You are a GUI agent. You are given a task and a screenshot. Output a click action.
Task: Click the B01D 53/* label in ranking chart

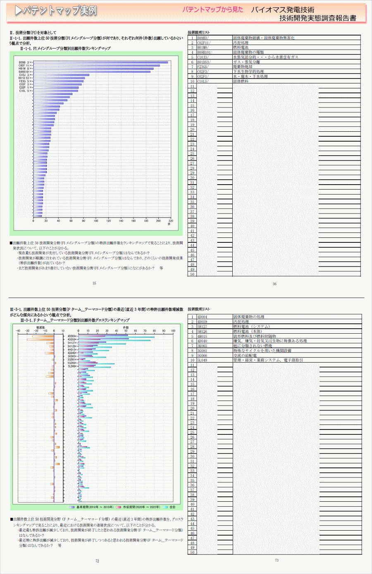pyautogui.click(x=25, y=78)
